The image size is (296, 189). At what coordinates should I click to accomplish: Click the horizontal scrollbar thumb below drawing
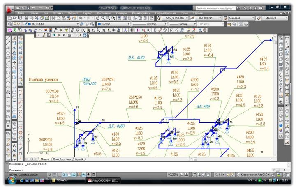pos(195,159)
